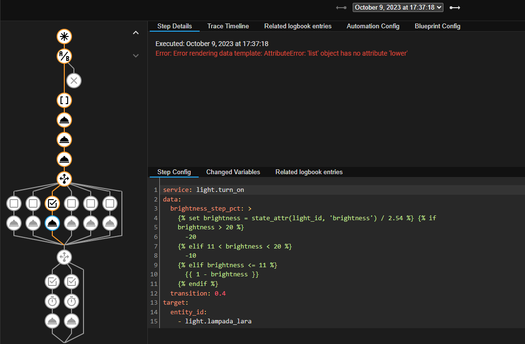
Task: Click the A/B condition node in the graph
Action: point(64,56)
